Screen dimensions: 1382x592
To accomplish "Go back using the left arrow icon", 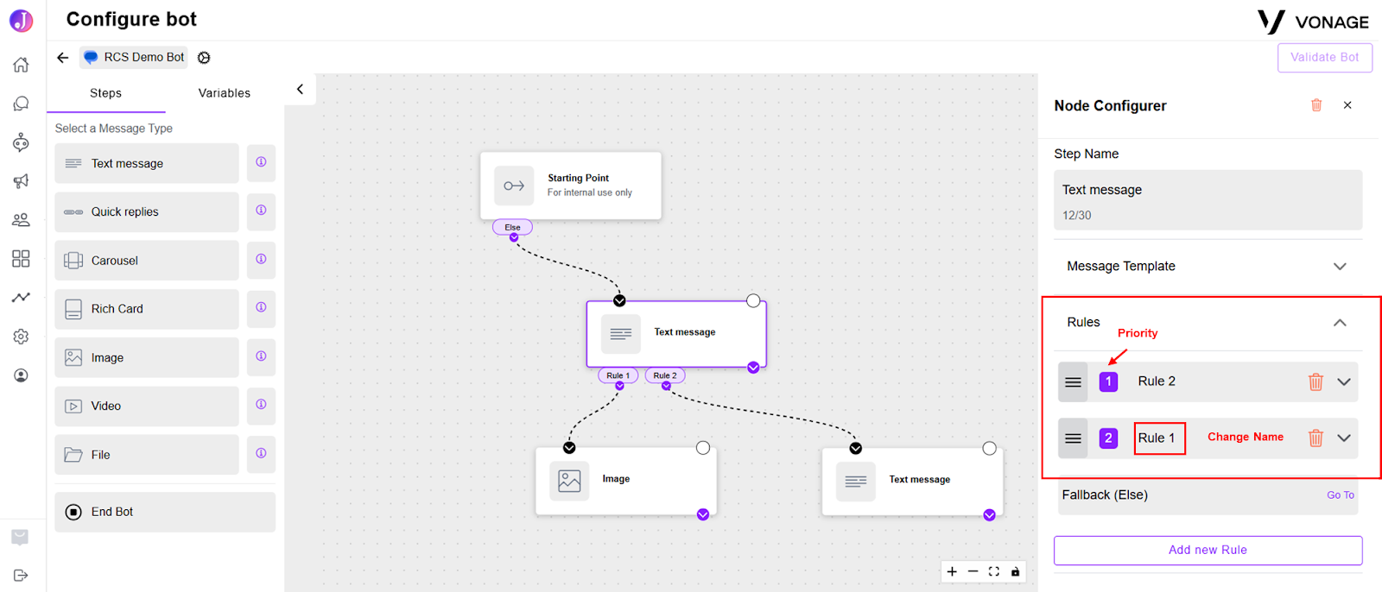I will 62,58.
